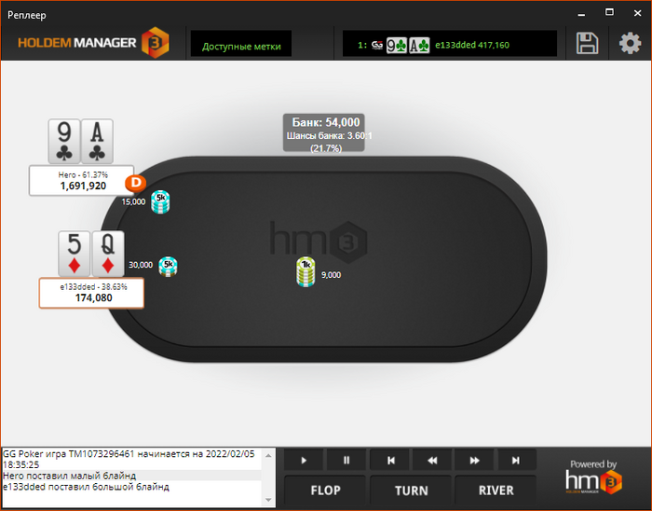Step back one action with rewind
The height and width of the screenshot is (511, 652).
coord(432,461)
